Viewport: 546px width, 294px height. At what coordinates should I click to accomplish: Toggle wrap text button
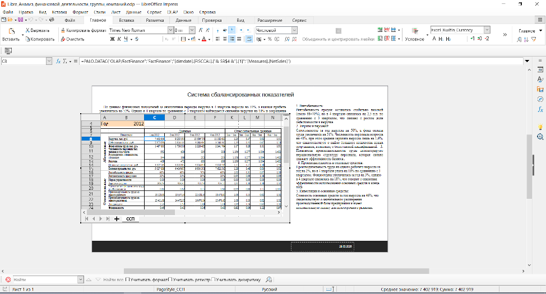[249, 39]
